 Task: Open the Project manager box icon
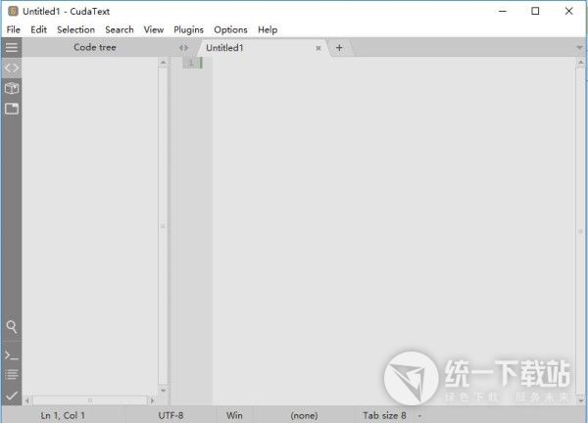coord(11,88)
